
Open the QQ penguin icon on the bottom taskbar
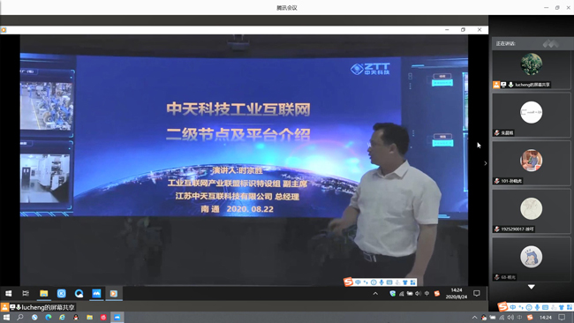(76, 317)
